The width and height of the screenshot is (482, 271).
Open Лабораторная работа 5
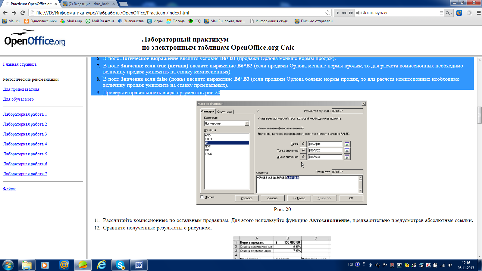25,154
